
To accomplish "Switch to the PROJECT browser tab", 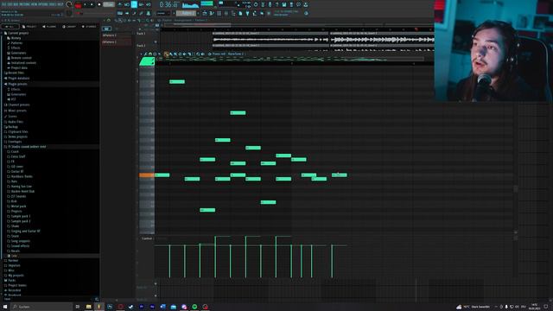I will 29,27.
